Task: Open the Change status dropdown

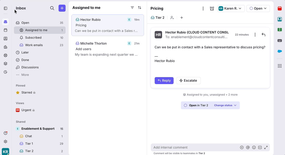Action: tap(225, 105)
